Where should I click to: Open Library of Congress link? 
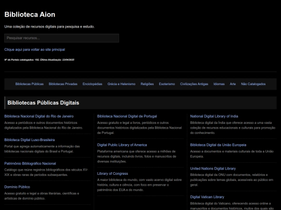point(112,174)
